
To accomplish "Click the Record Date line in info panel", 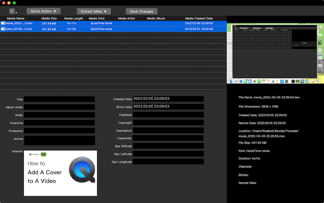I will click(x=262, y=123).
